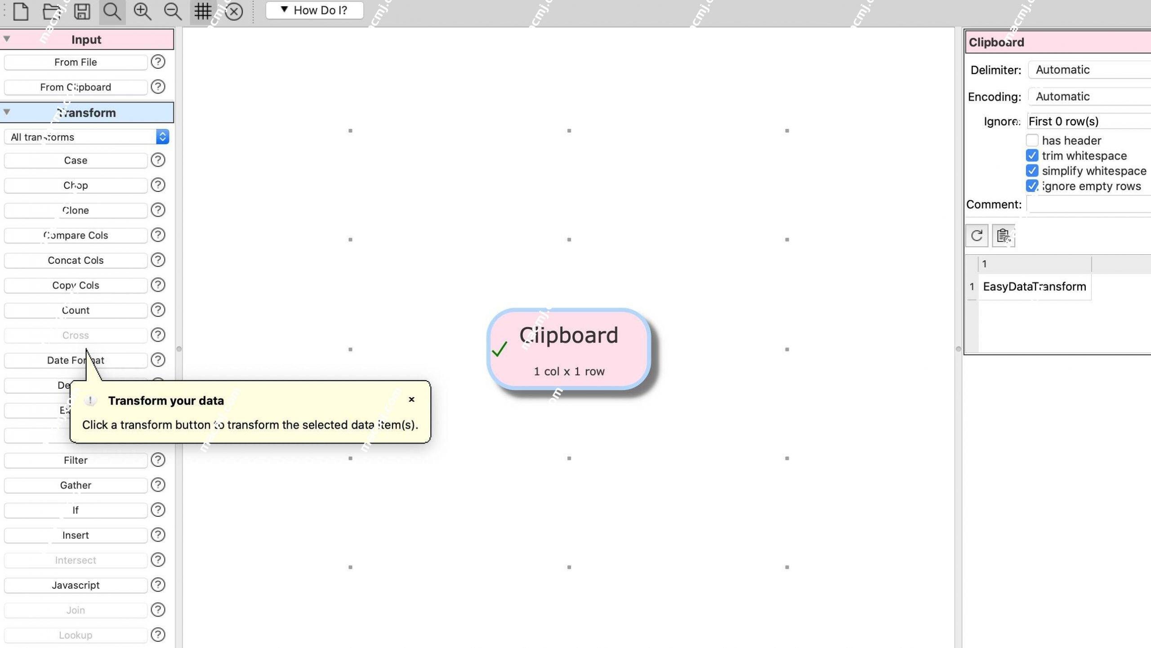Click the new document icon in toolbar
The width and height of the screenshot is (1151, 648).
click(x=20, y=10)
